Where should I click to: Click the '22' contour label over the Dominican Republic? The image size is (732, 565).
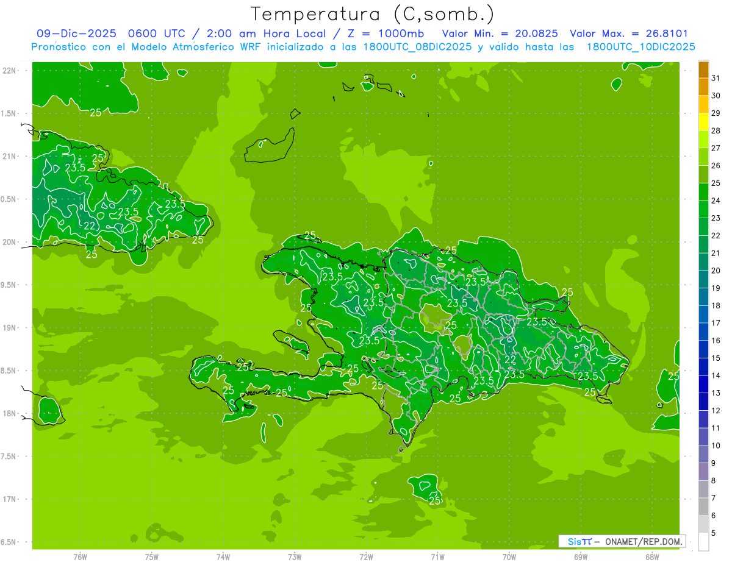click(511, 360)
